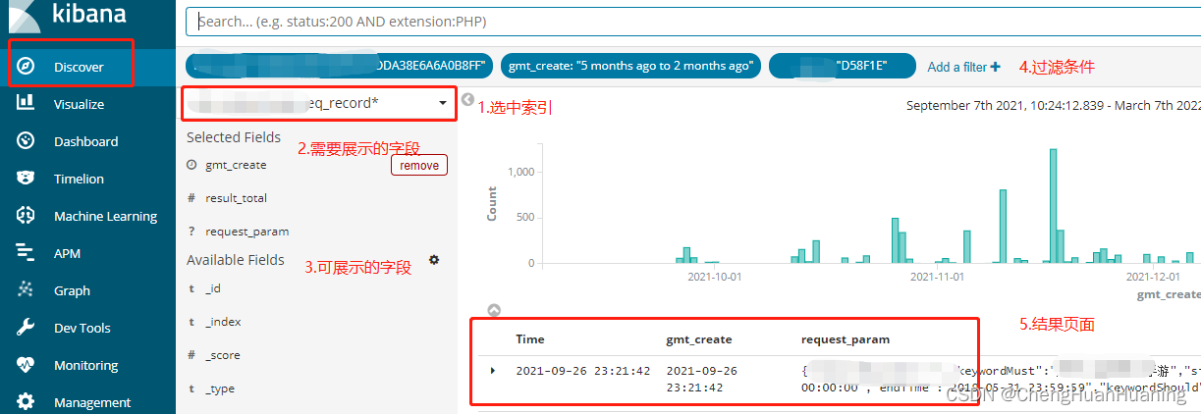1201x414 pixels.
Task: Select the _type available field
Action: (220, 388)
